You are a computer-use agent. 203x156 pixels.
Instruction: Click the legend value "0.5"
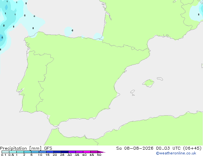[11, 155]
